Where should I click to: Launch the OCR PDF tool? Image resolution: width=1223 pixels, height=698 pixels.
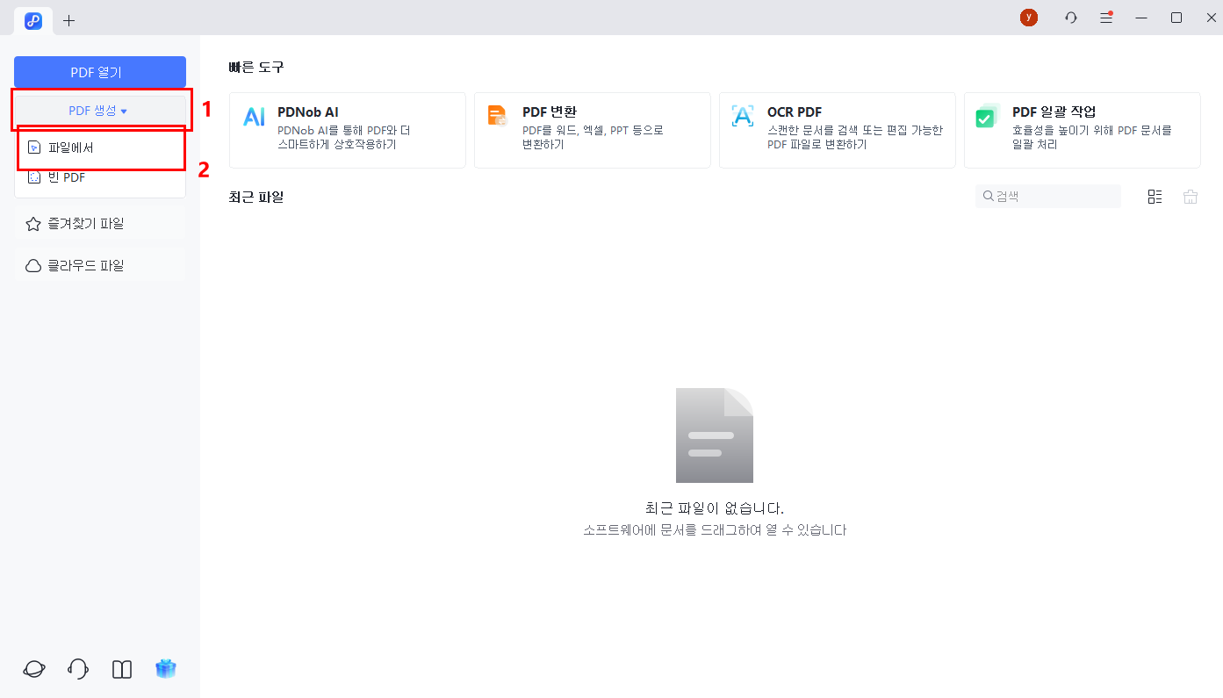[837, 130]
